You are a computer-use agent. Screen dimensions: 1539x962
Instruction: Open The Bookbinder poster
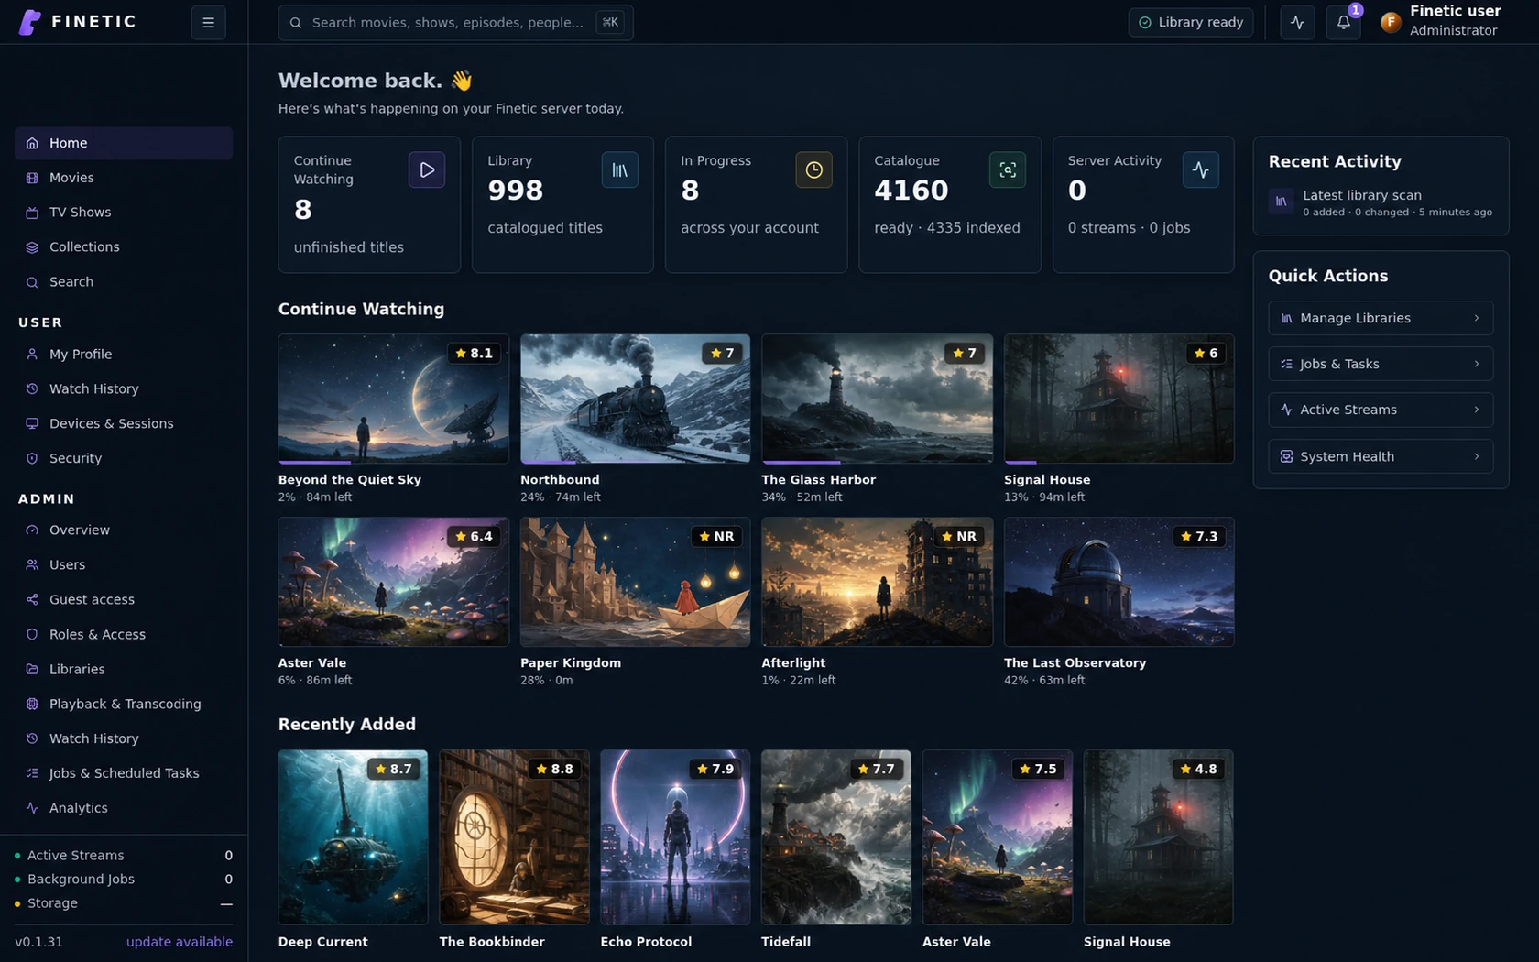(514, 836)
